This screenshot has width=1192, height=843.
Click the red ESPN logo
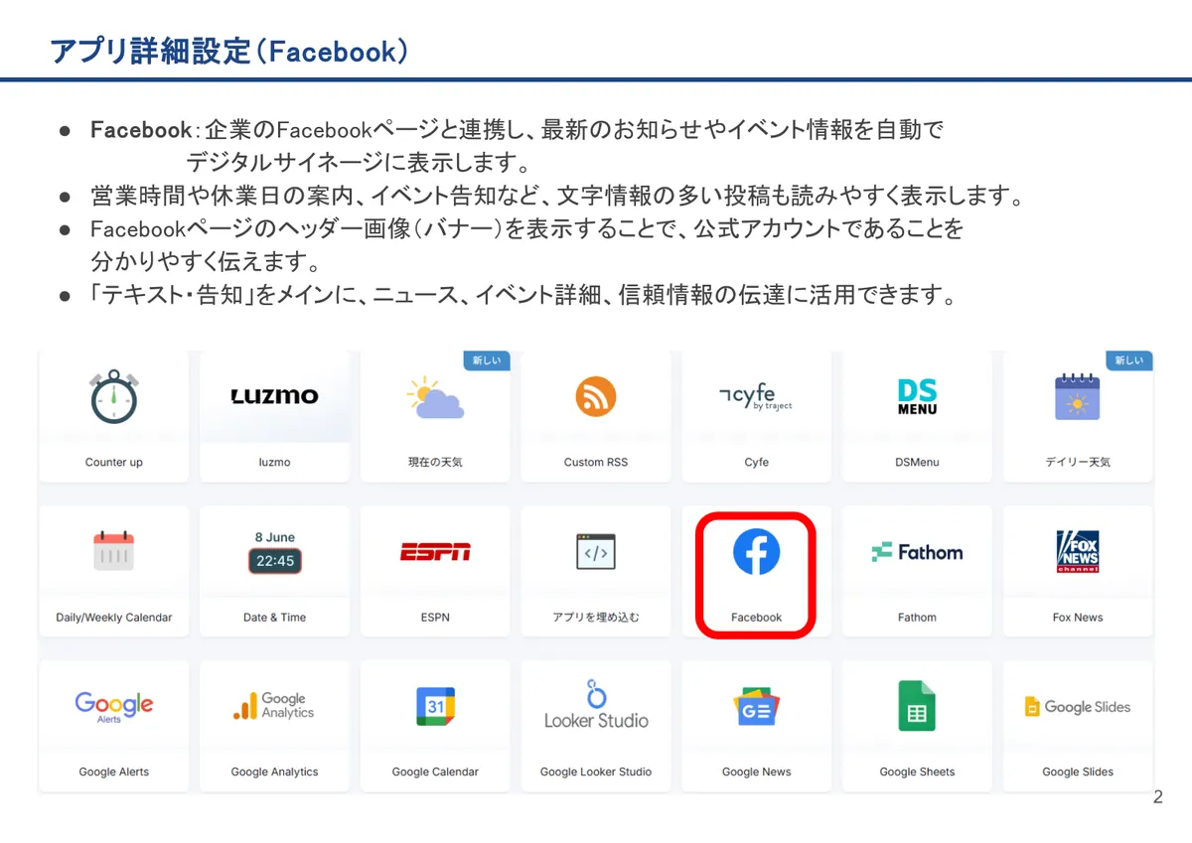click(435, 552)
